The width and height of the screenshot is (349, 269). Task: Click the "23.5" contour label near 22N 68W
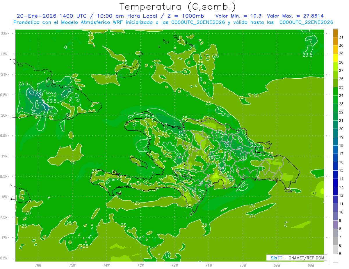pyautogui.click(x=307, y=55)
